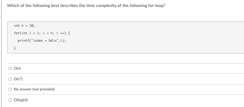The height and width of the screenshot is (107, 244).
Task: Pick the O(log(n)) radio button
Action: coord(10,100)
